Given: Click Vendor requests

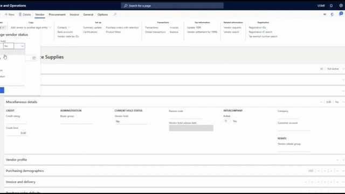Looking at the screenshot, I should (232, 27).
